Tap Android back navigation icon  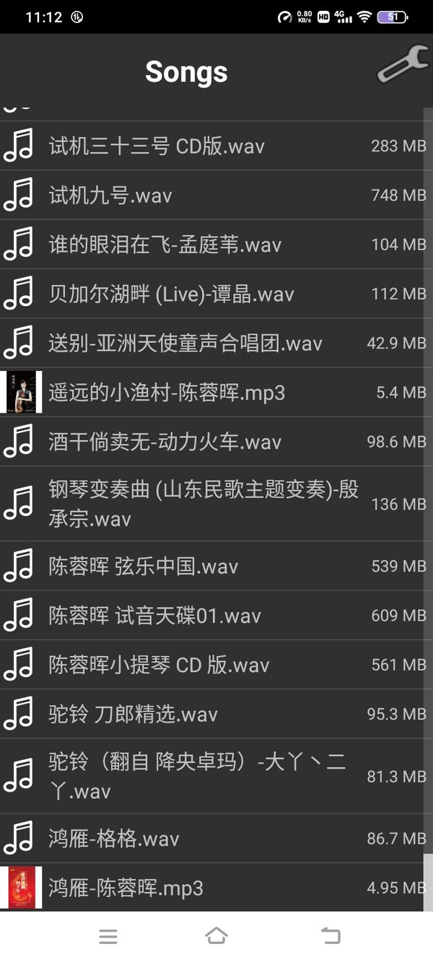pyautogui.click(x=331, y=936)
